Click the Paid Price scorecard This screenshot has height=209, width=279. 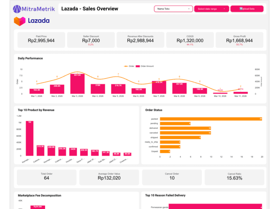pos(41,40)
